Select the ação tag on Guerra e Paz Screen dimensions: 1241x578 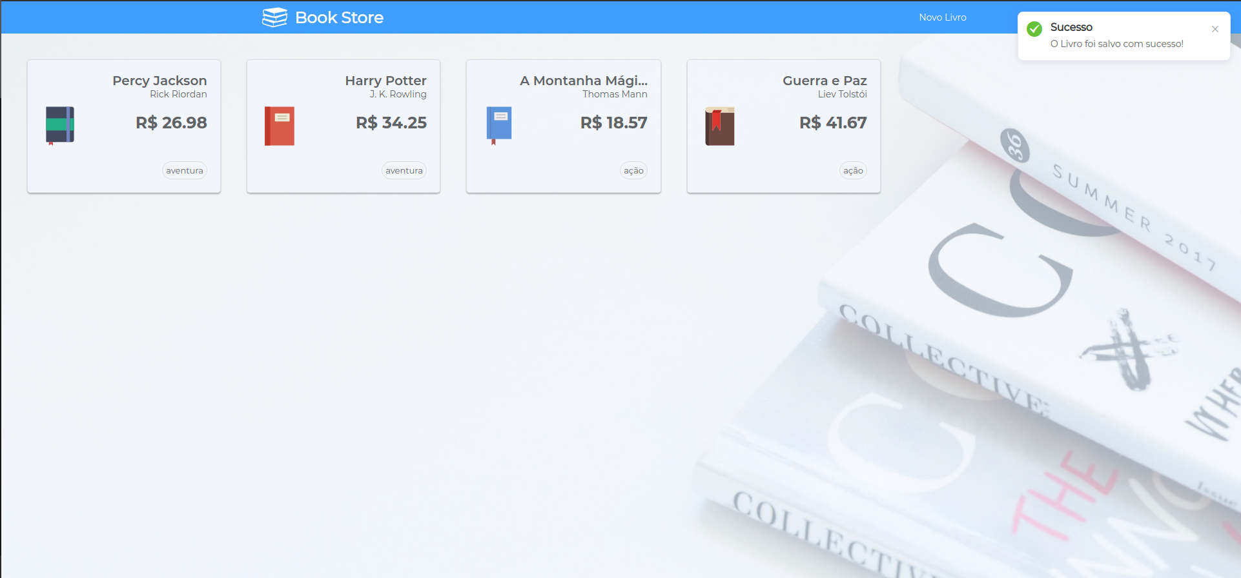coord(854,170)
